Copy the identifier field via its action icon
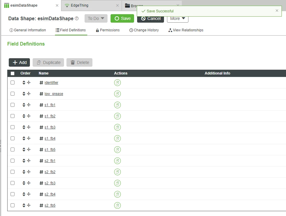The image size is (286, 216). [x=117, y=83]
